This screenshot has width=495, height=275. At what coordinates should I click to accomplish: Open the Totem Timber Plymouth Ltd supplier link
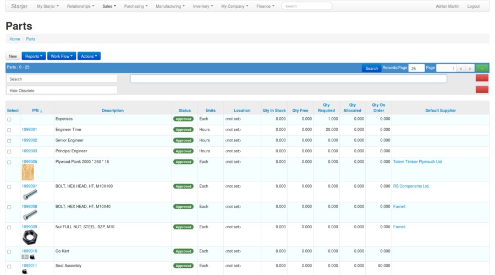(x=417, y=162)
